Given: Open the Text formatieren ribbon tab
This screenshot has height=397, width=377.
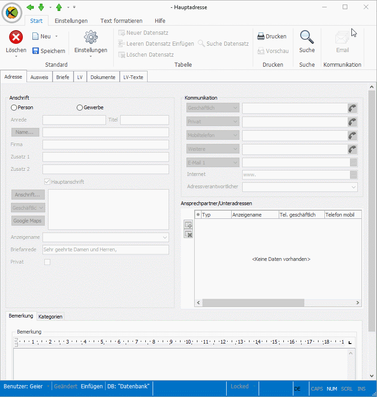Looking at the screenshot, I should (x=121, y=21).
